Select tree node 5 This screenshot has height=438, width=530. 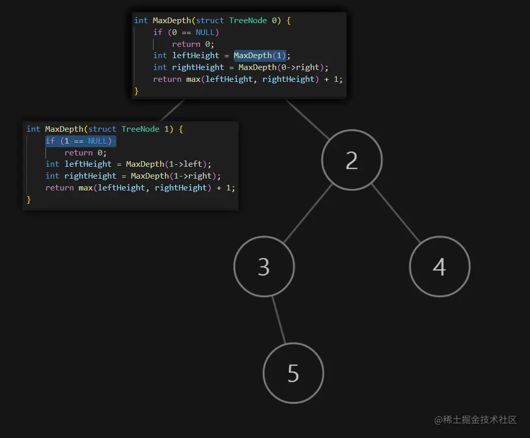[293, 373]
